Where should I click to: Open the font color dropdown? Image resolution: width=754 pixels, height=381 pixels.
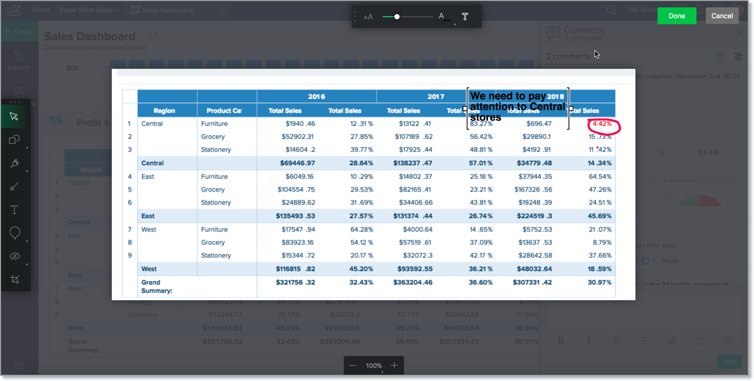pos(443,17)
